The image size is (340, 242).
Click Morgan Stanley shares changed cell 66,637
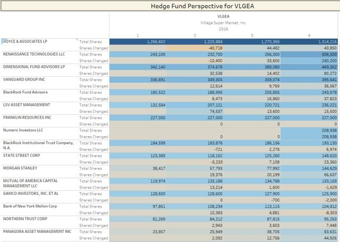point(309,175)
